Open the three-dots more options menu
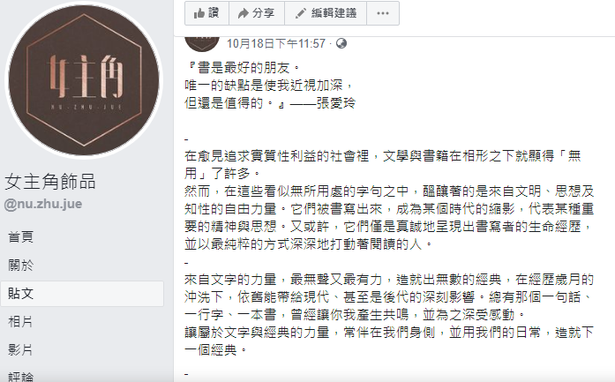The width and height of the screenshot is (615, 382). tap(383, 13)
